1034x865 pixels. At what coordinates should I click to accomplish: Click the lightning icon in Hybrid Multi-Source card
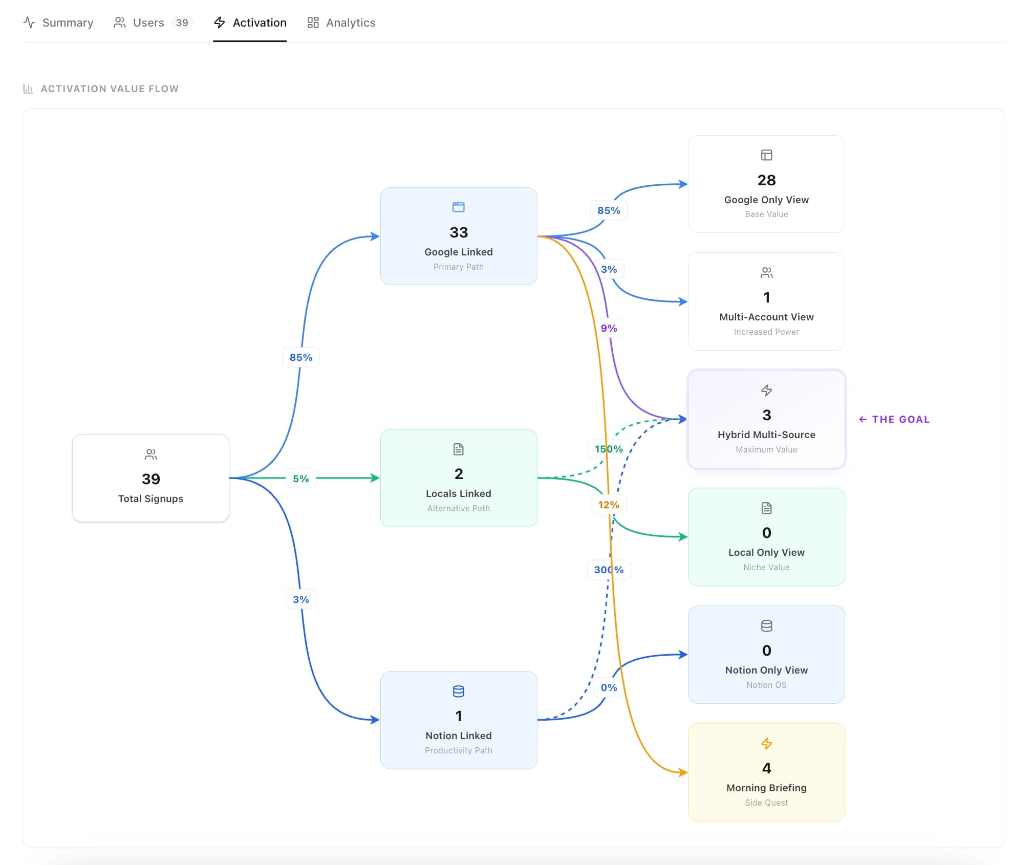point(766,390)
